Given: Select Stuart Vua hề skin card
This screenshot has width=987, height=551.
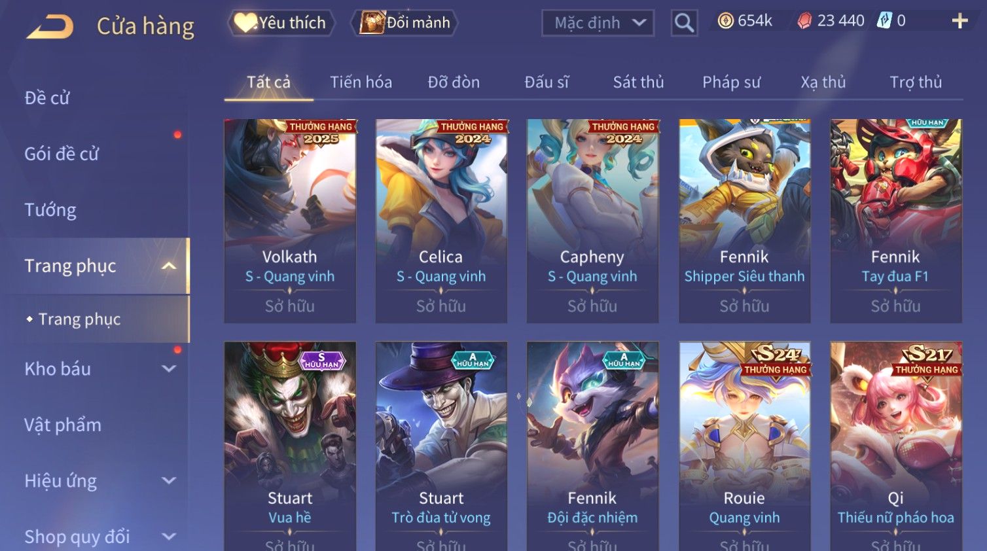Looking at the screenshot, I should pos(290,446).
